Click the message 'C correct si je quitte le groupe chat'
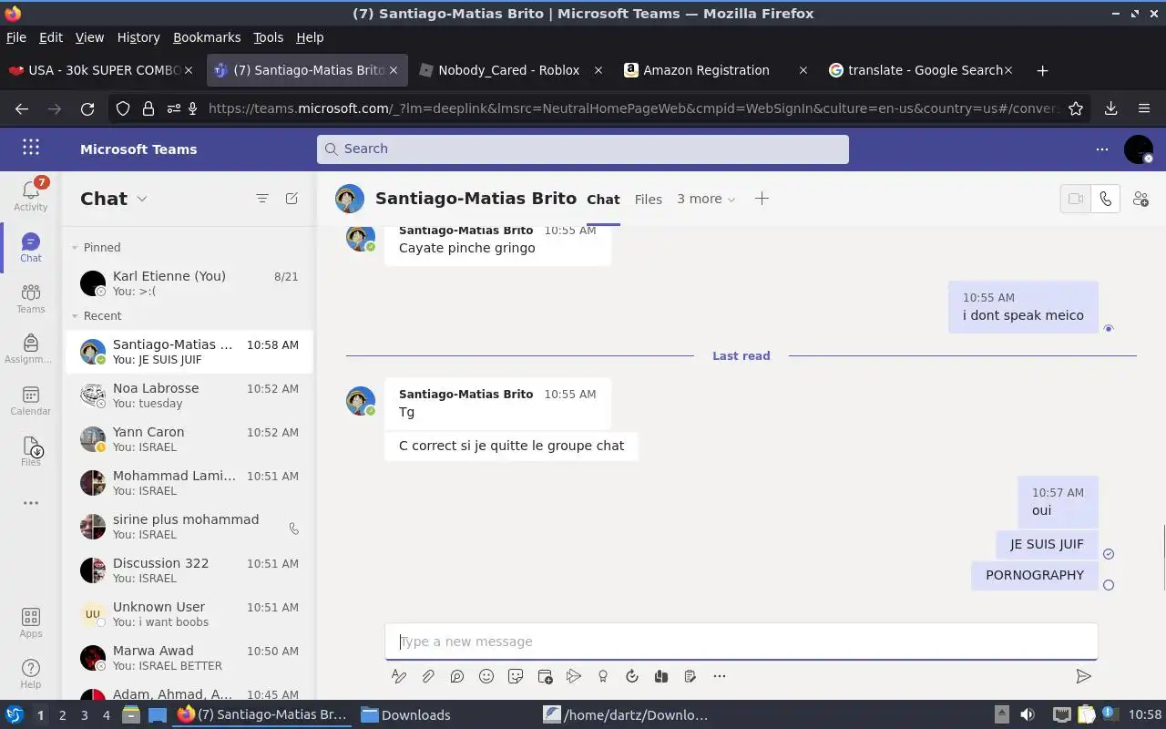This screenshot has height=729, width=1166. point(511,446)
